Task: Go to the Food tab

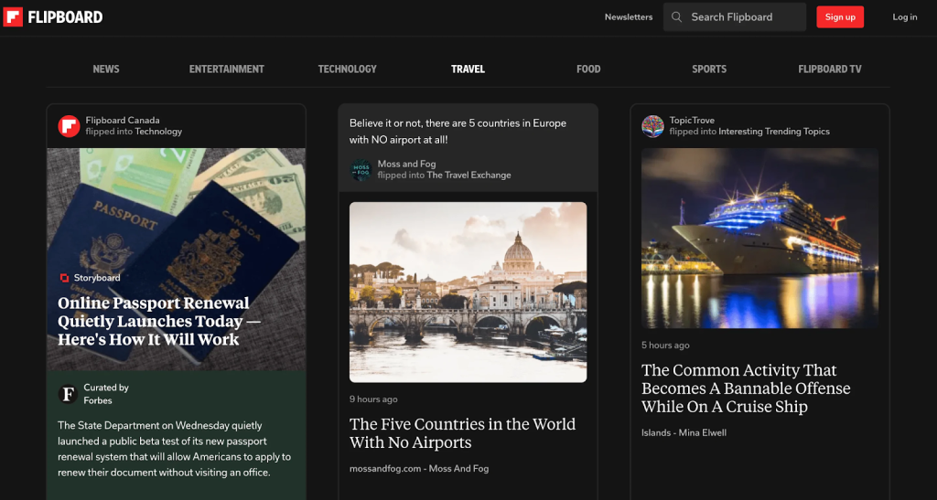Action: [588, 69]
